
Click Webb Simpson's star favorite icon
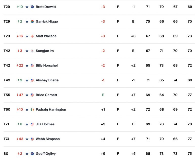tap(27, 139)
